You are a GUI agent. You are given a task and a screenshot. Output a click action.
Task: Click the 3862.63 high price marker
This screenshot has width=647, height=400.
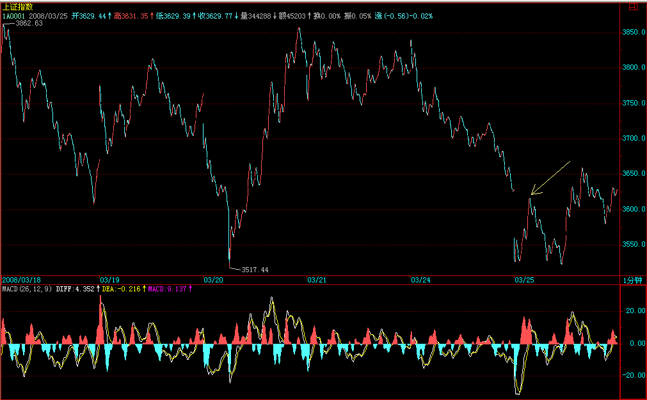28,23
